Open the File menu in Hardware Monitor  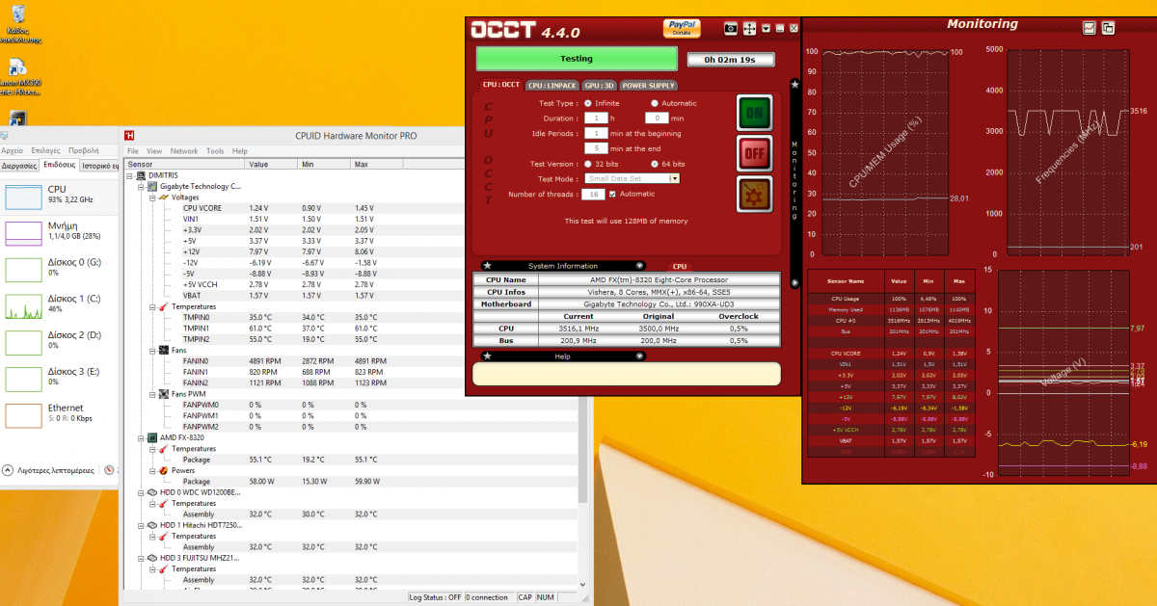[133, 151]
